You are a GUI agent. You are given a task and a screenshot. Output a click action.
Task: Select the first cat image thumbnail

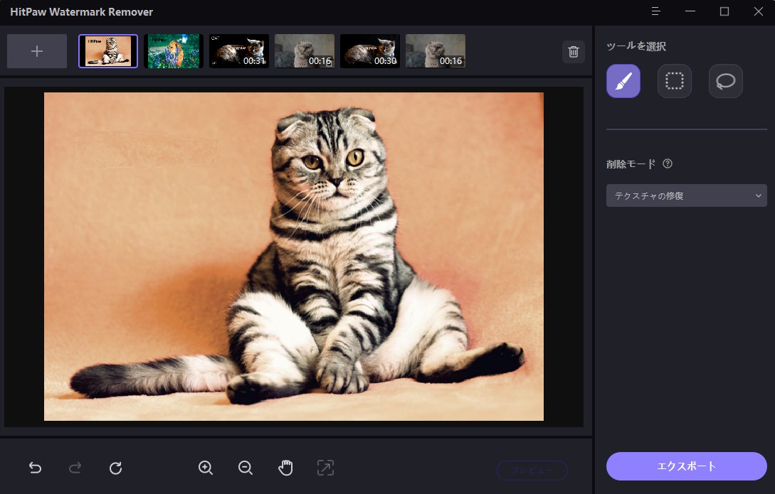pyautogui.click(x=108, y=51)
